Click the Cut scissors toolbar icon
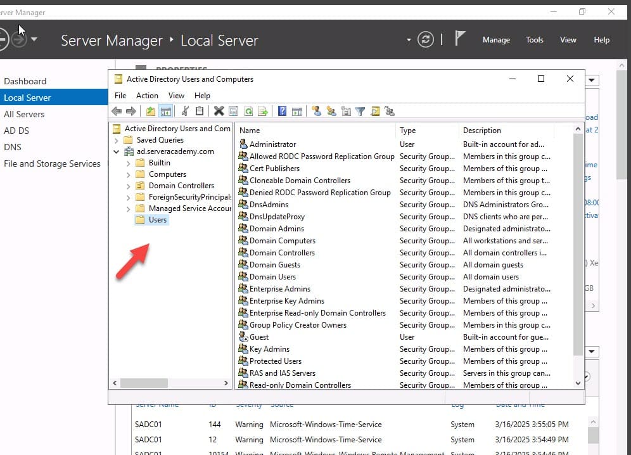631x455 pixels. tap(185, 112)
